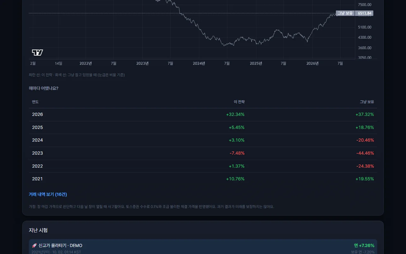
Task: Click the 2026년 time axis label
Action: 312,63
